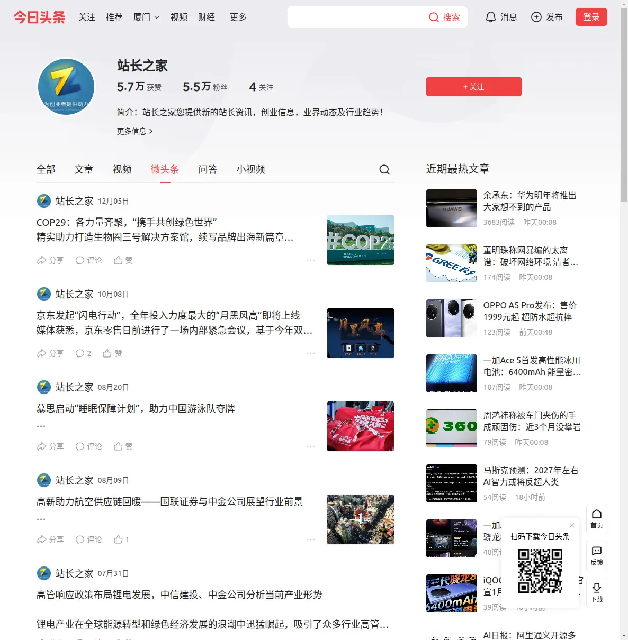The width and height of the screenshot is (628, 640).
Task: Switch to the 问答 tab
Action: tap(208, 169)
